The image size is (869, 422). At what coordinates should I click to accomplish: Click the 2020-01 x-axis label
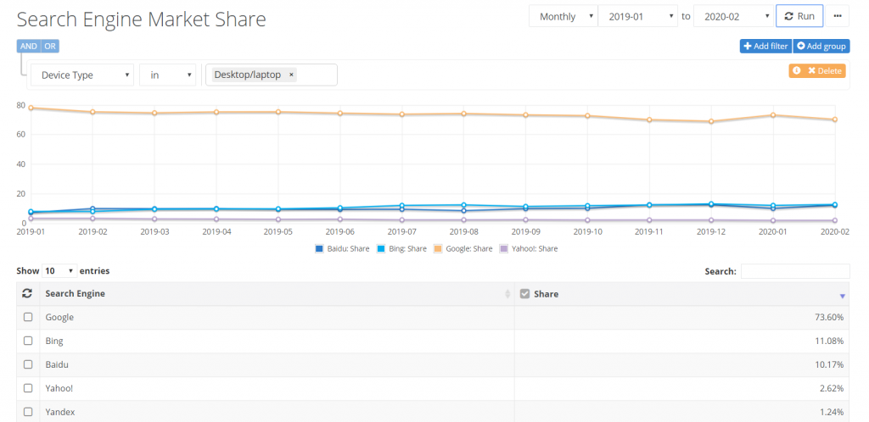coord(774,231)
